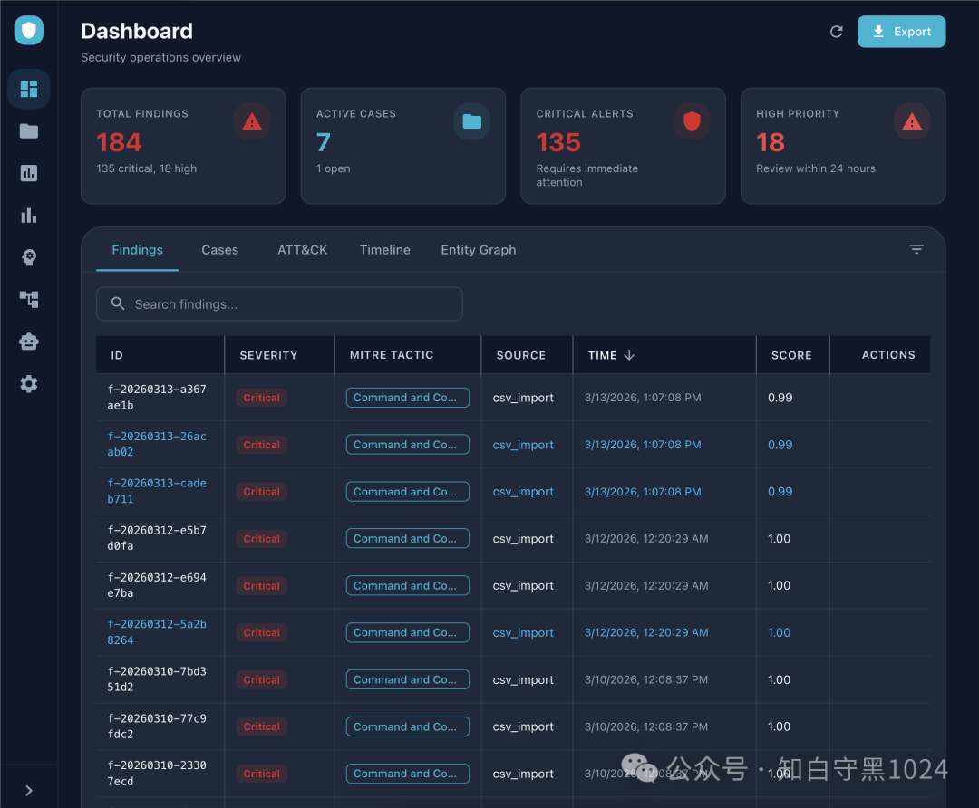This screenshot has width=979, height=808.
Task: Focus the Search findings field
Action: pos(279,303)
